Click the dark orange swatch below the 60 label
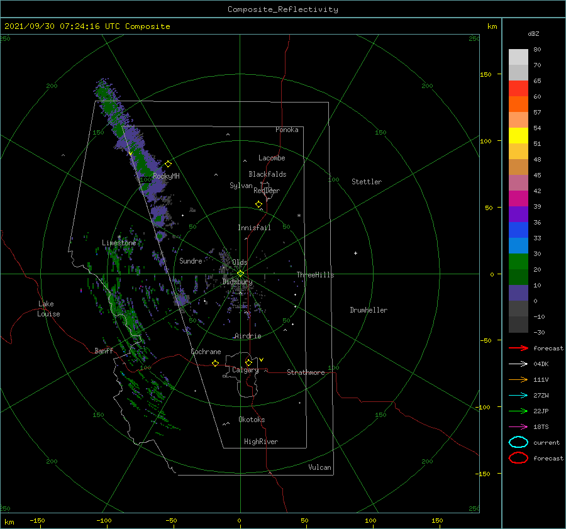Image resolution: width=566 pixels, height=529 pixels. 518,104
